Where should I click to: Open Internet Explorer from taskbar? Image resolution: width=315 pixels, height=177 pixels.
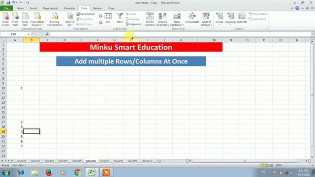(21, 173)
